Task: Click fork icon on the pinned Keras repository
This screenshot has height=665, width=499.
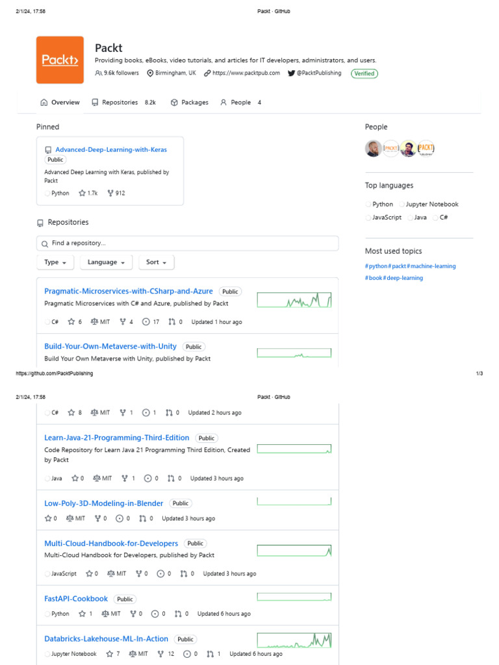Action: (x=110, y=193)
